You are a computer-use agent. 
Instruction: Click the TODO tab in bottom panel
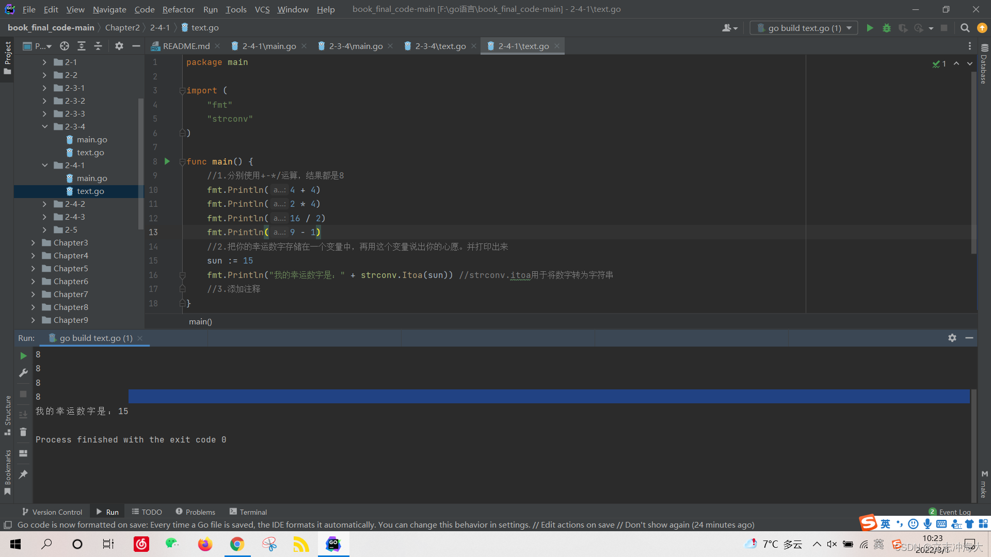point(151,512)
